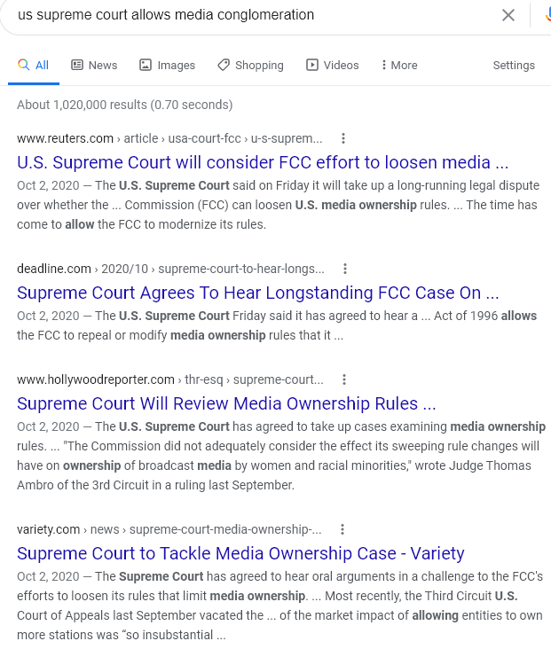
Task: Expand the More search categories menu
Action: (x=399, y=65)
